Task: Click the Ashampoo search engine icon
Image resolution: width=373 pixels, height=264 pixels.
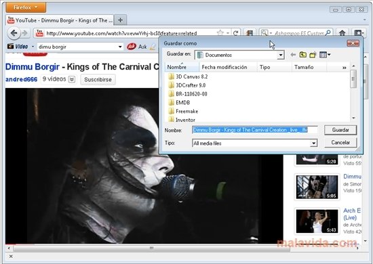Action: pos(264,32)
